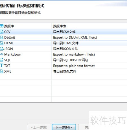Choose Export to plain text format
The image size is (127, 130).
(74, 66)
